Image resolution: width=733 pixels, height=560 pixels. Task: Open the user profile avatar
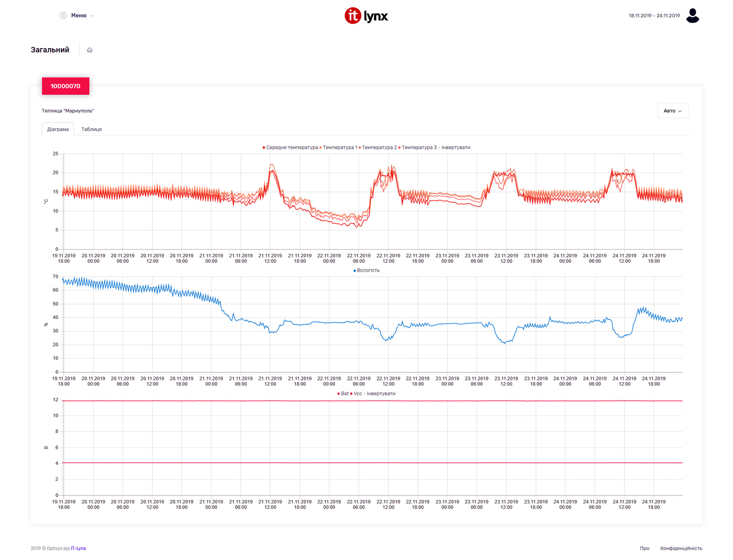pos(693,16)
